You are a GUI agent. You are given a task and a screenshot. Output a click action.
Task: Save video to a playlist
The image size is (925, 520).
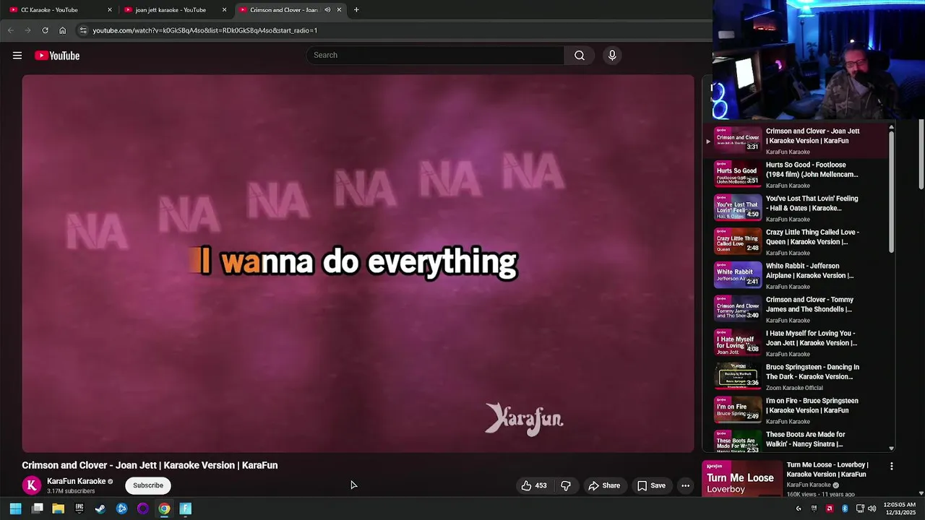pyautogui.click(x=651, y=485)
